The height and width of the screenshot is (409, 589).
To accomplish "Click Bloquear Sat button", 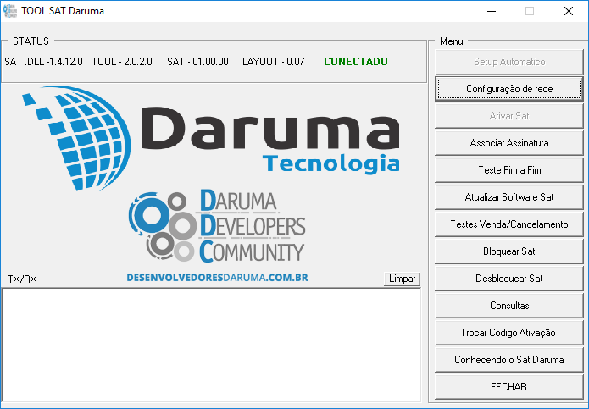I will pos(509,251).
